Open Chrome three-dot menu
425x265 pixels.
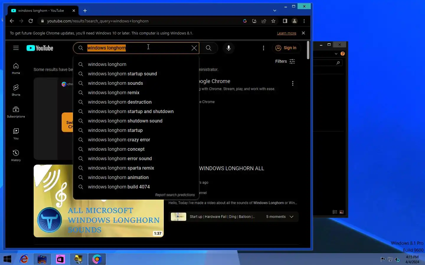click(x=304, y=21)
